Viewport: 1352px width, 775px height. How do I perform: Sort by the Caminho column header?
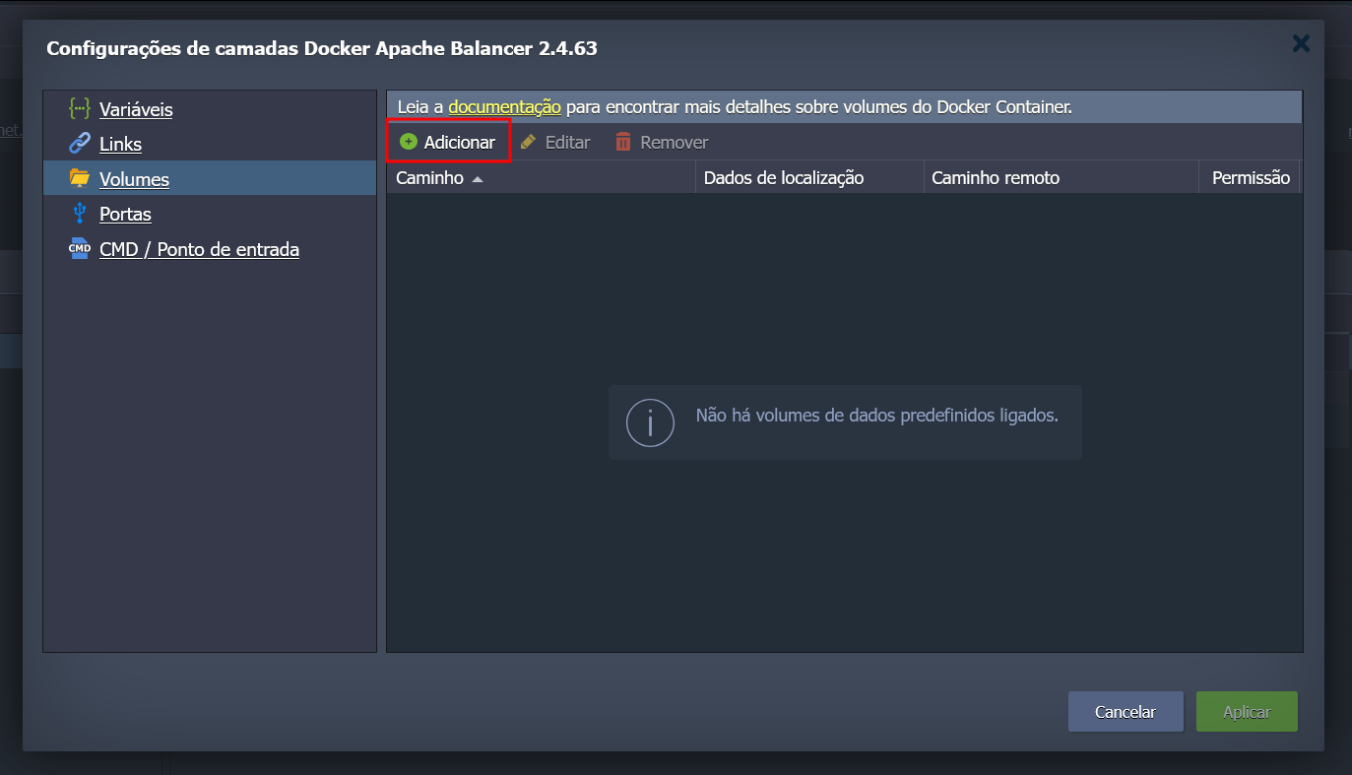point(541,177)
